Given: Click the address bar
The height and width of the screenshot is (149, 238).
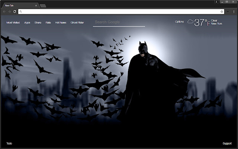Looking at the screenshot, I should 121,12.
